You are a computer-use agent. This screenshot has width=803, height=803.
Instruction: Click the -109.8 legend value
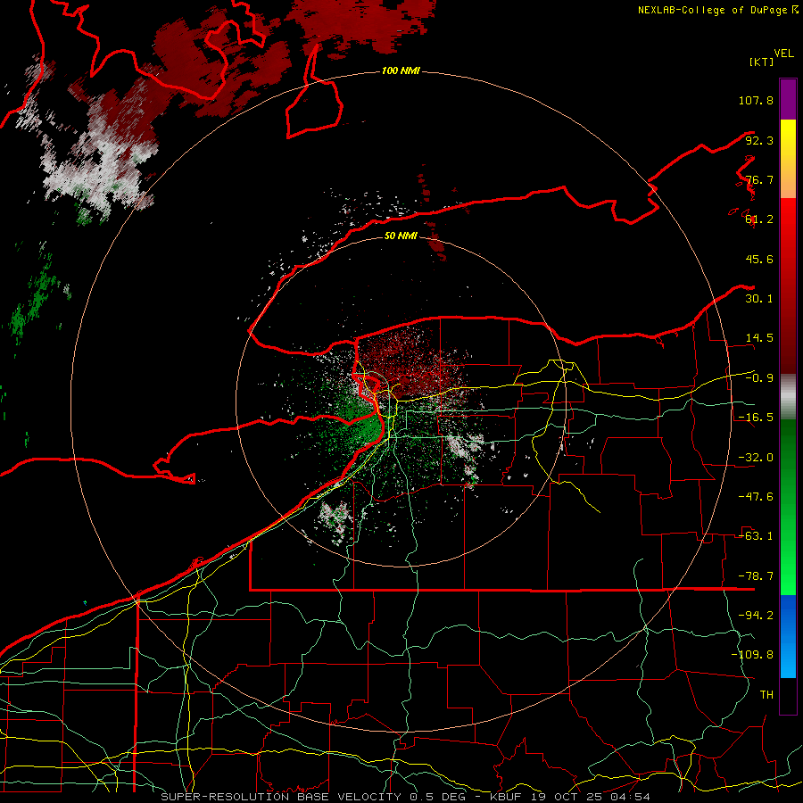coord(752,655)
